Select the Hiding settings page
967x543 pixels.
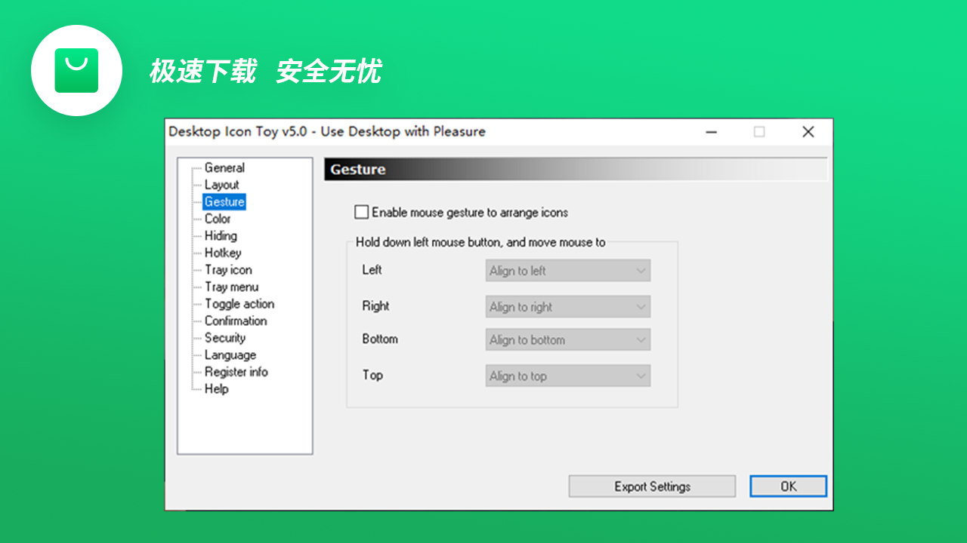[220, 235]
